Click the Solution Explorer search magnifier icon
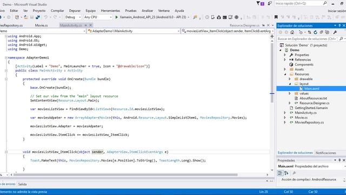The width and height of the screenshot is (346, 195). [x=341, y=38]
